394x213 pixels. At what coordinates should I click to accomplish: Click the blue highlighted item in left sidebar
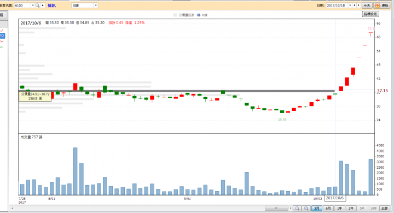click(2, 35)
